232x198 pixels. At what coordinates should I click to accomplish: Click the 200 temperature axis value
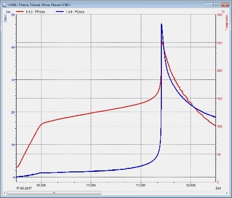click(220, 71)
